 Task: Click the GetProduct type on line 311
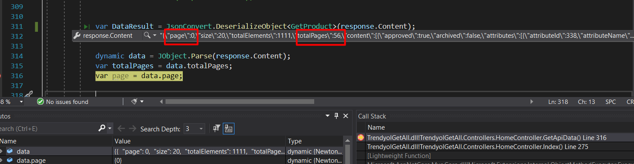click(x=312, y=27)
